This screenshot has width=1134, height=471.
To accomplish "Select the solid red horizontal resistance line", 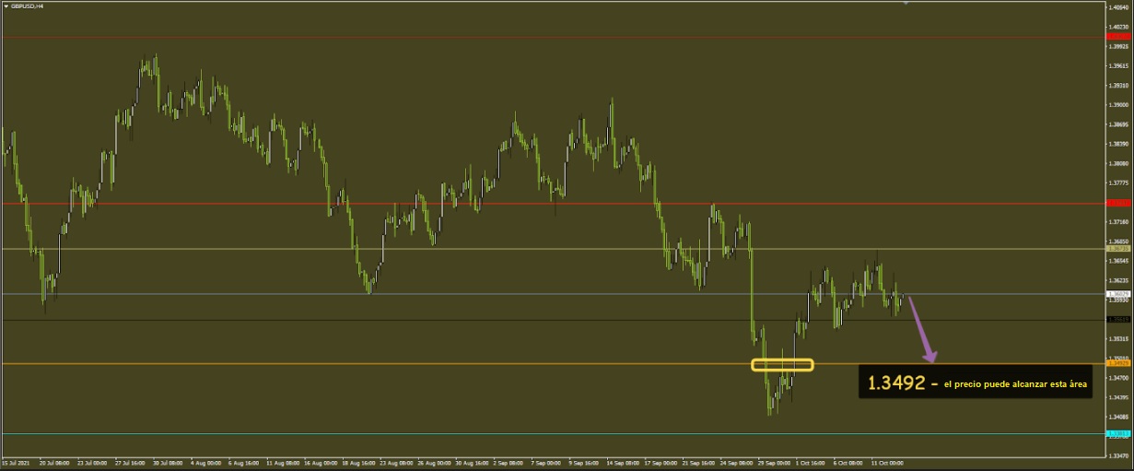I will 553,203.
